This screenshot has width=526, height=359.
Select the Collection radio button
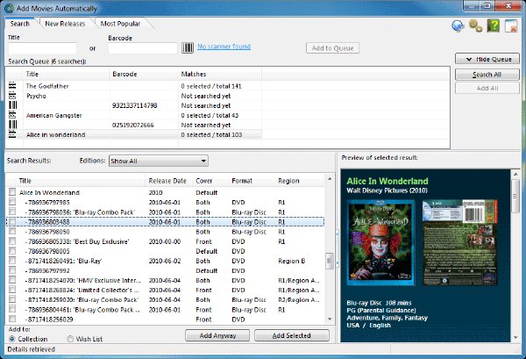tap(12, 339)
